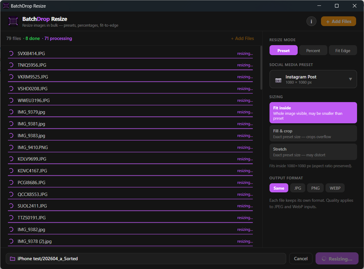This screenshot has width=364, height=269.
Task: Click the file name WWEU3196.JPG
Action: coord(34,100)
